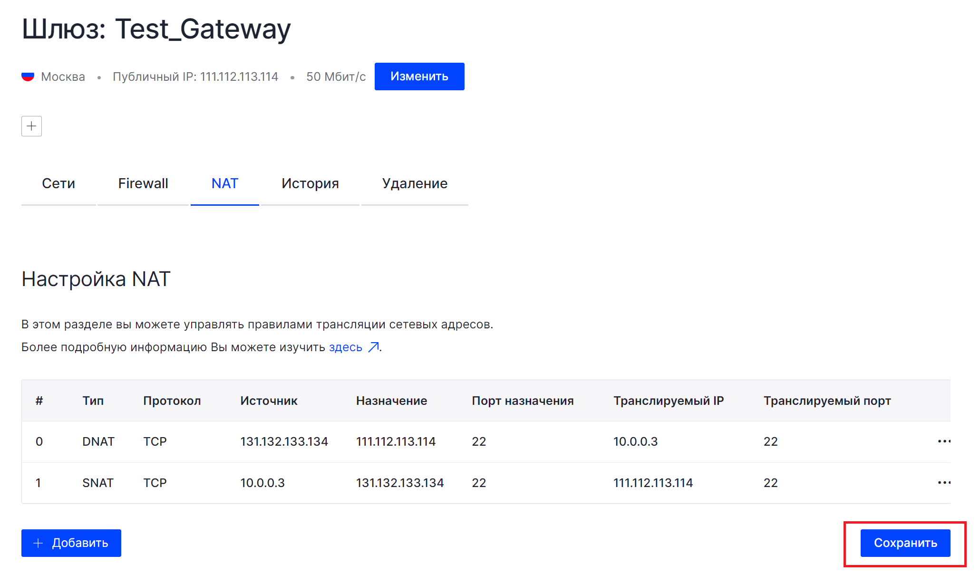Click the SNAT type cell
The width and height of the screenshot is (980, 574).
pyautogui.click(x=98, y=483)
